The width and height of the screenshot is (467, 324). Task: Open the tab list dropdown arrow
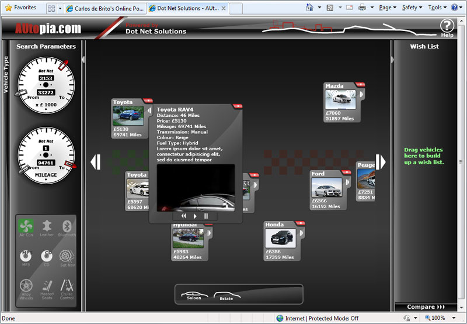click(60, 9)
